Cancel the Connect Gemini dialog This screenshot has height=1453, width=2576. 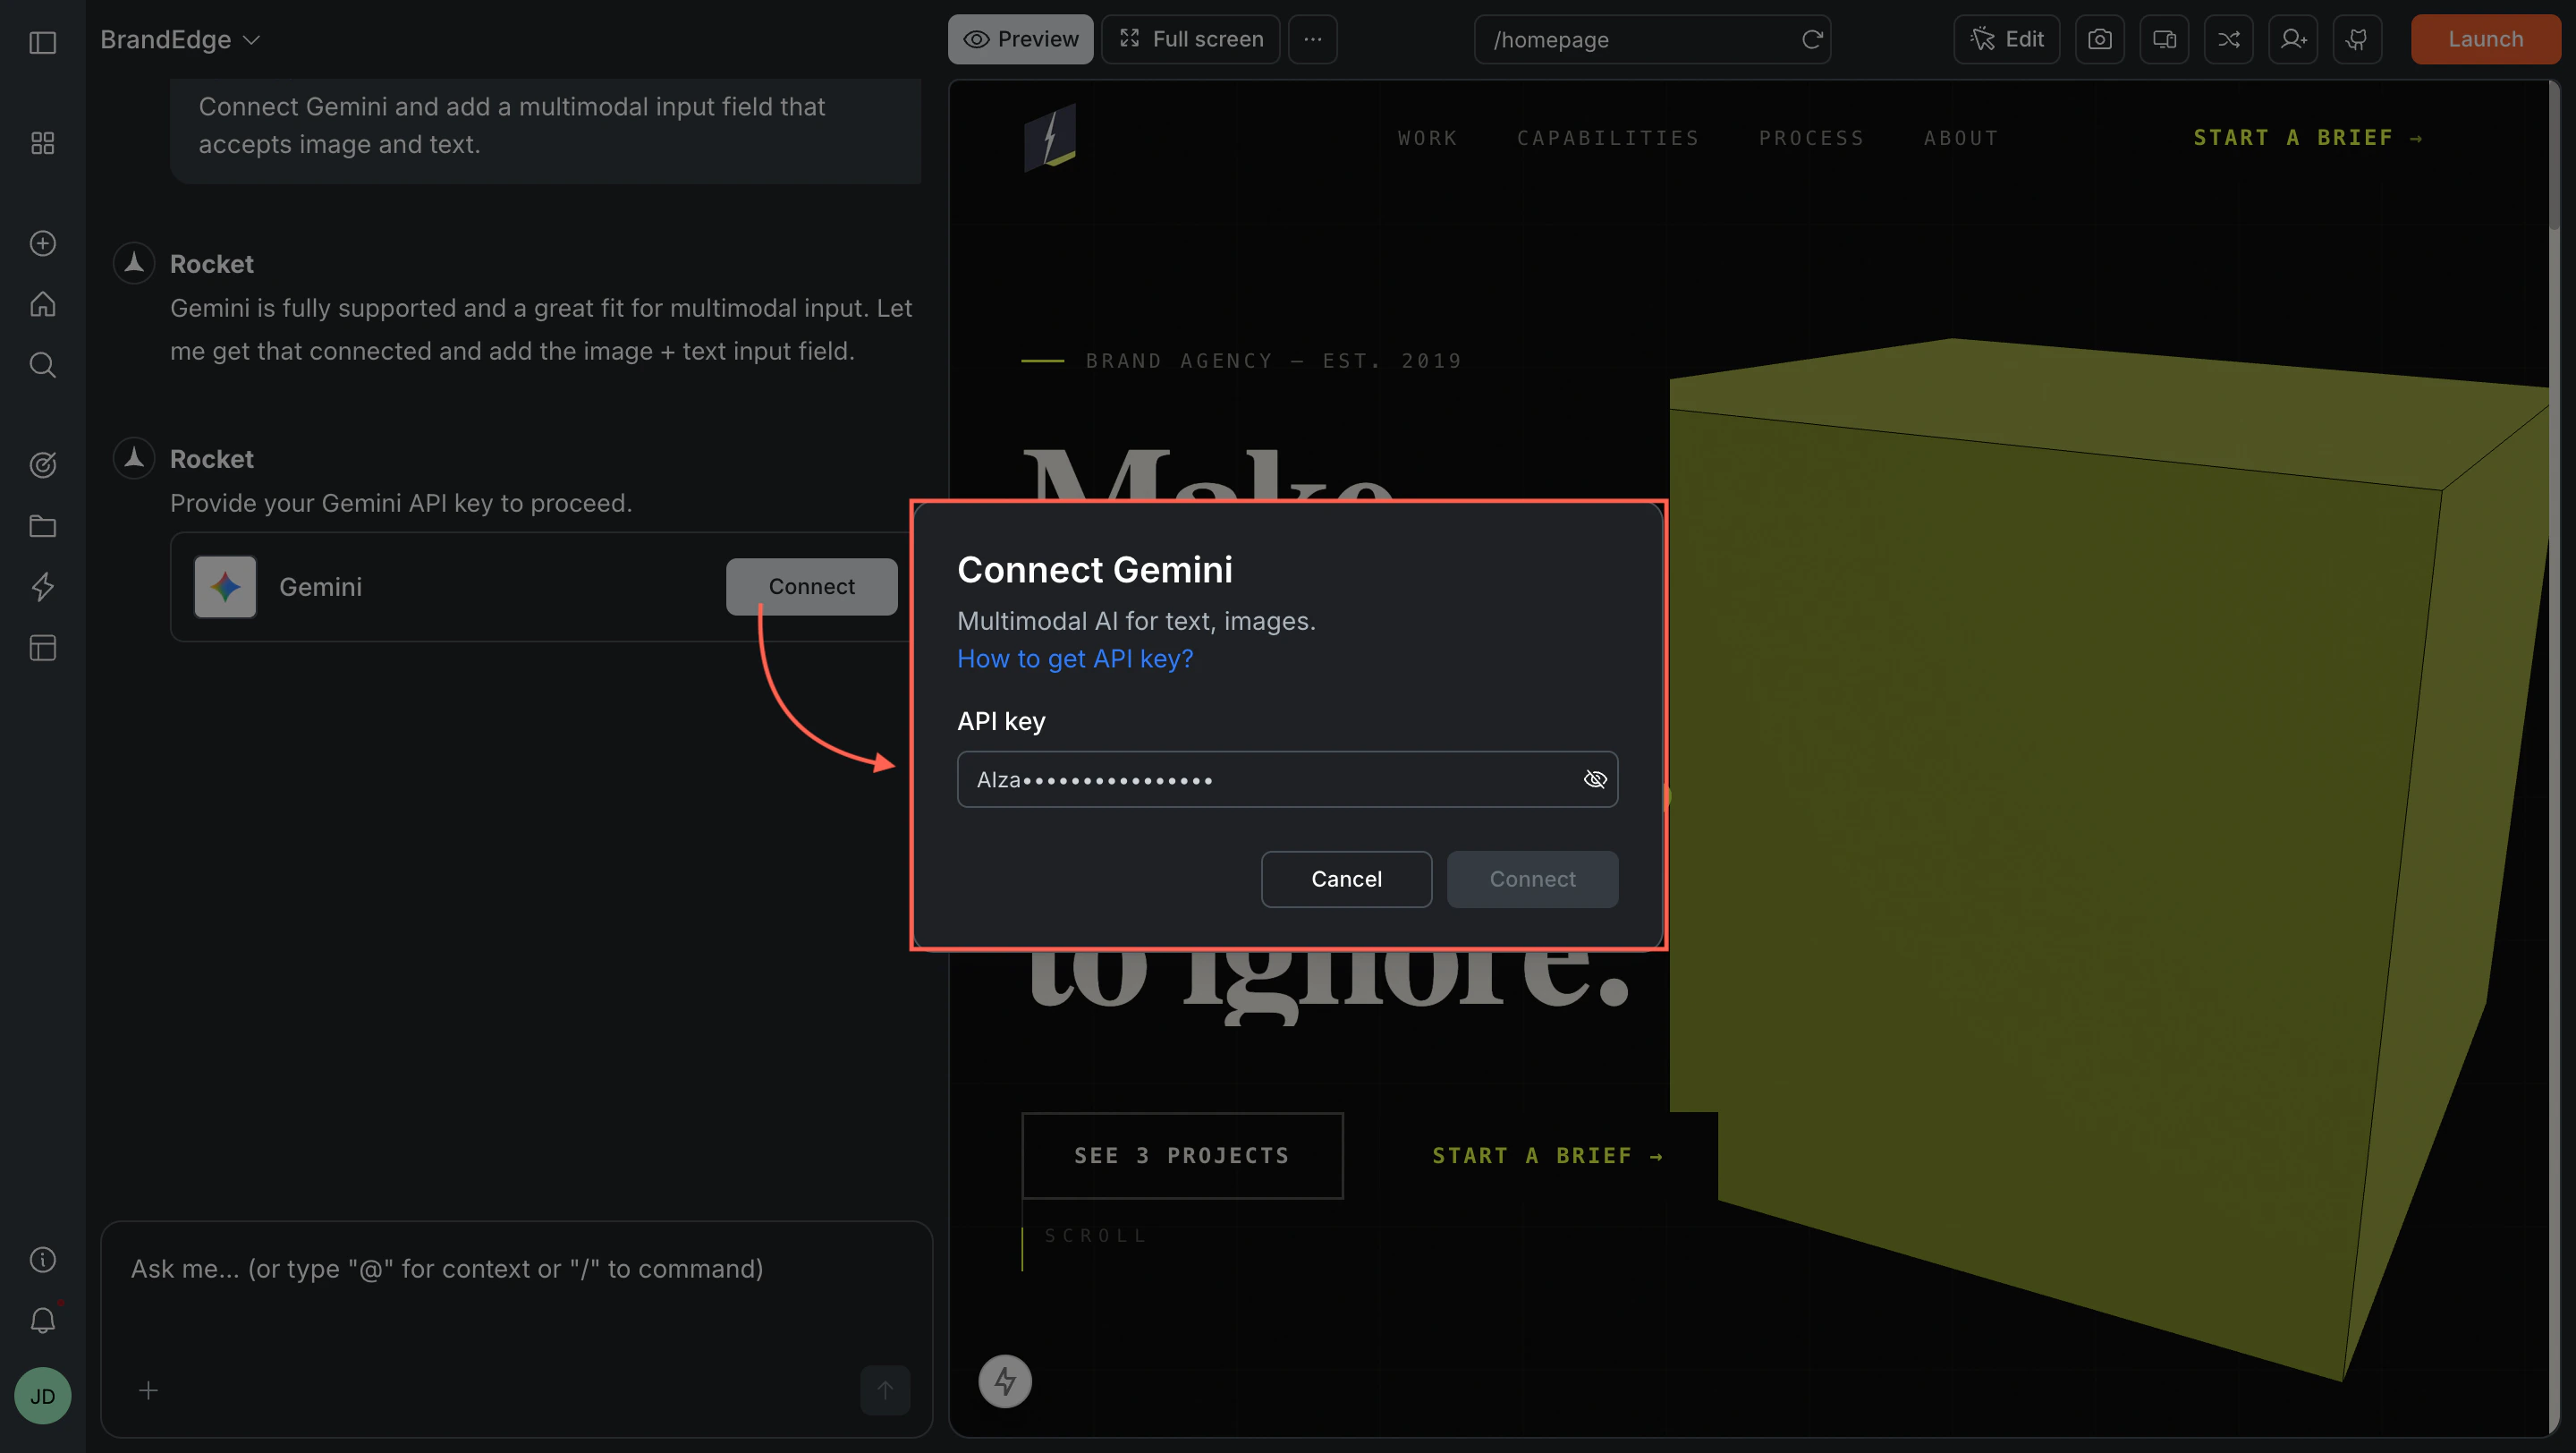1346,879
